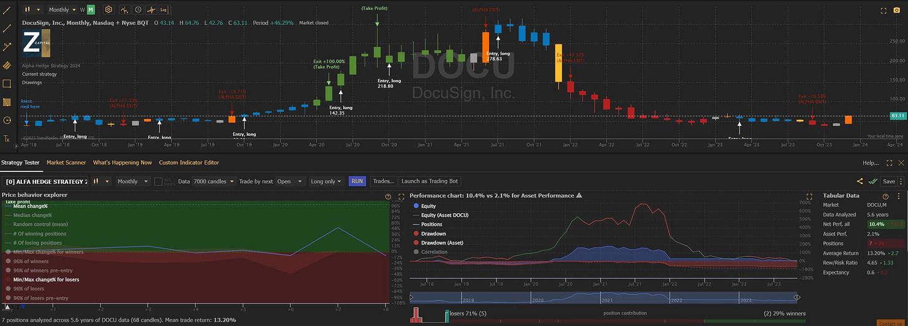
Task: Toggle the extended hours checkbox
Action: [158, 181]
